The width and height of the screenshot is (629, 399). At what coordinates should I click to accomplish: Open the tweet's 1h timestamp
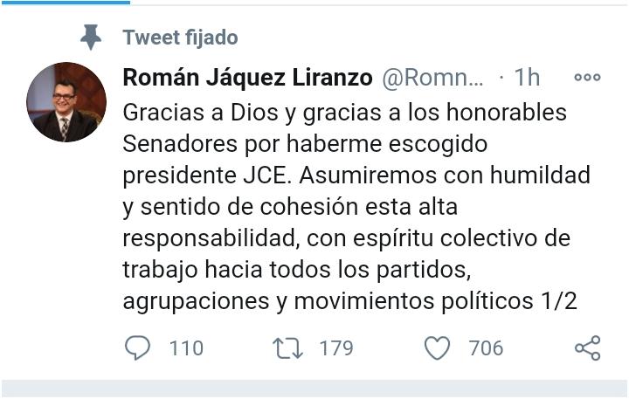527,77
